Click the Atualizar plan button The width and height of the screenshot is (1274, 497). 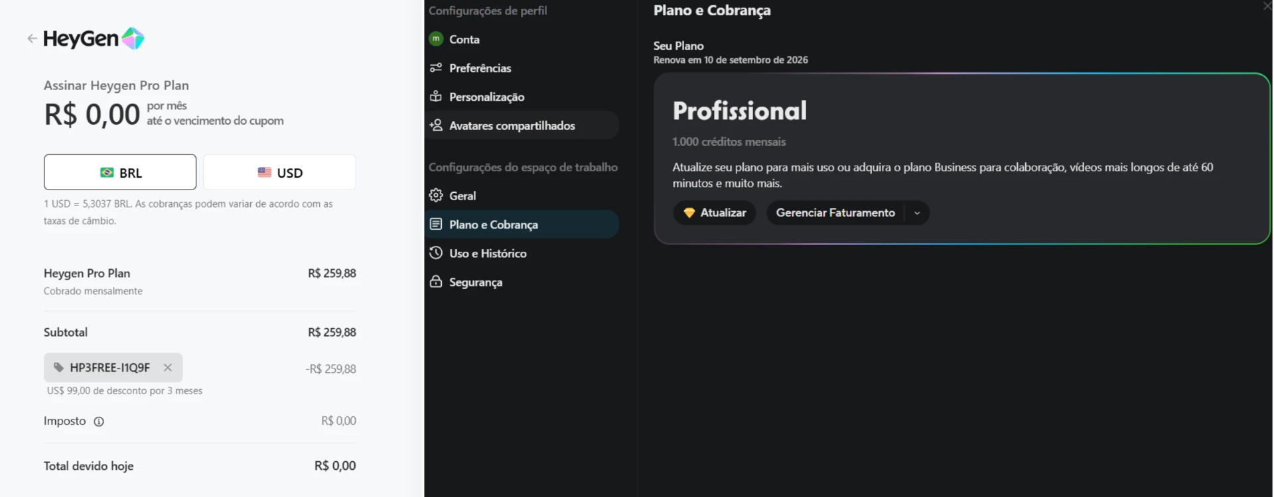(715, 213)
